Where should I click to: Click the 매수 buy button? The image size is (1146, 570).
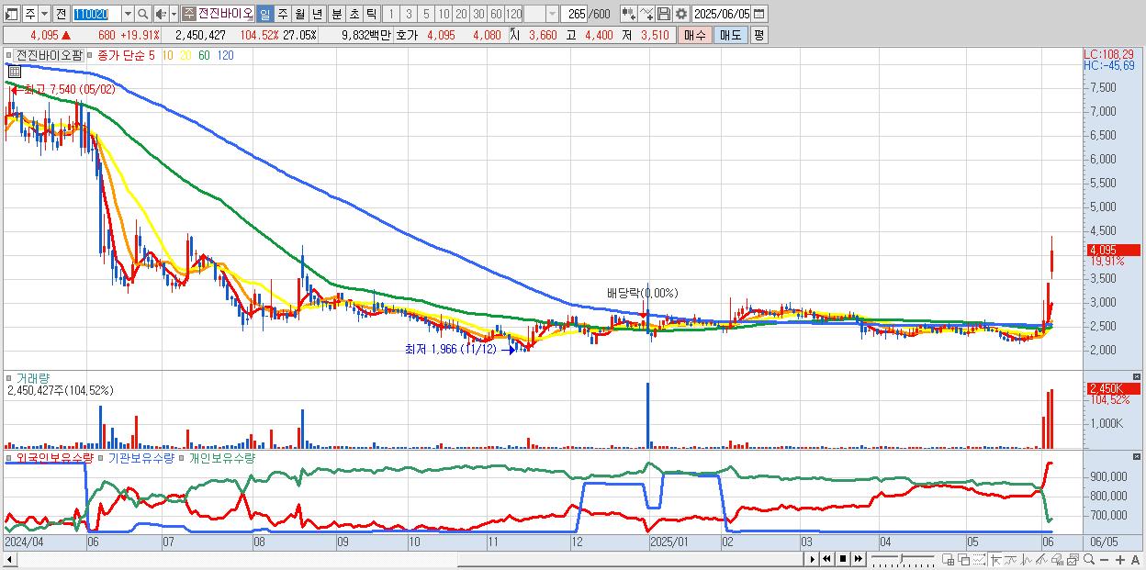695,35
